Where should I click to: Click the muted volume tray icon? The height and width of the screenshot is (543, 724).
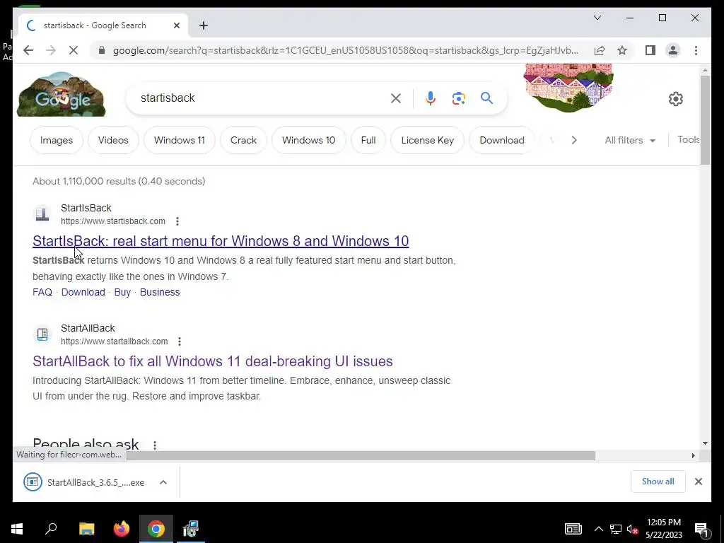pos(632,529)
